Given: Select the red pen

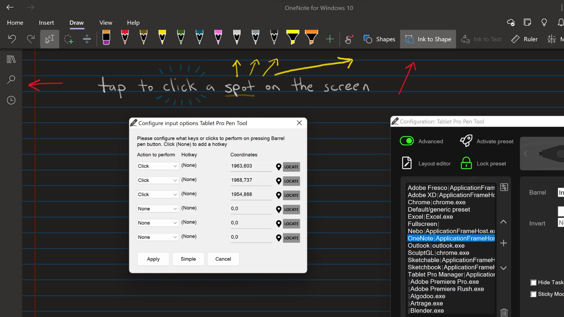Looking at the screenshot, I should (125, 38).
